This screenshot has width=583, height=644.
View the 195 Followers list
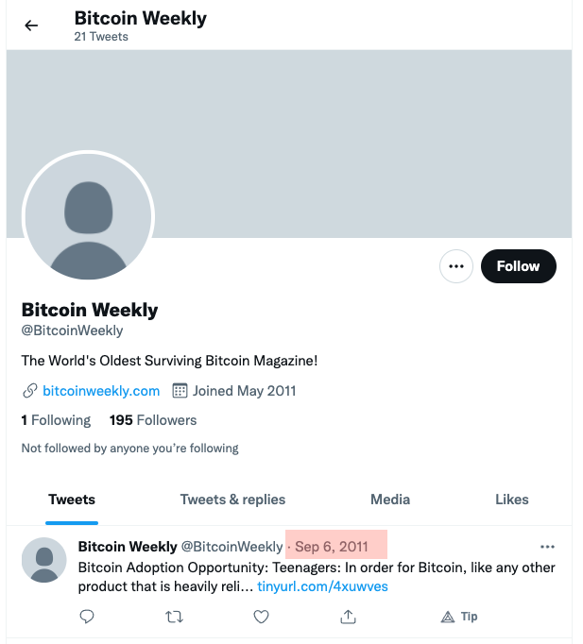click(153, 420)
